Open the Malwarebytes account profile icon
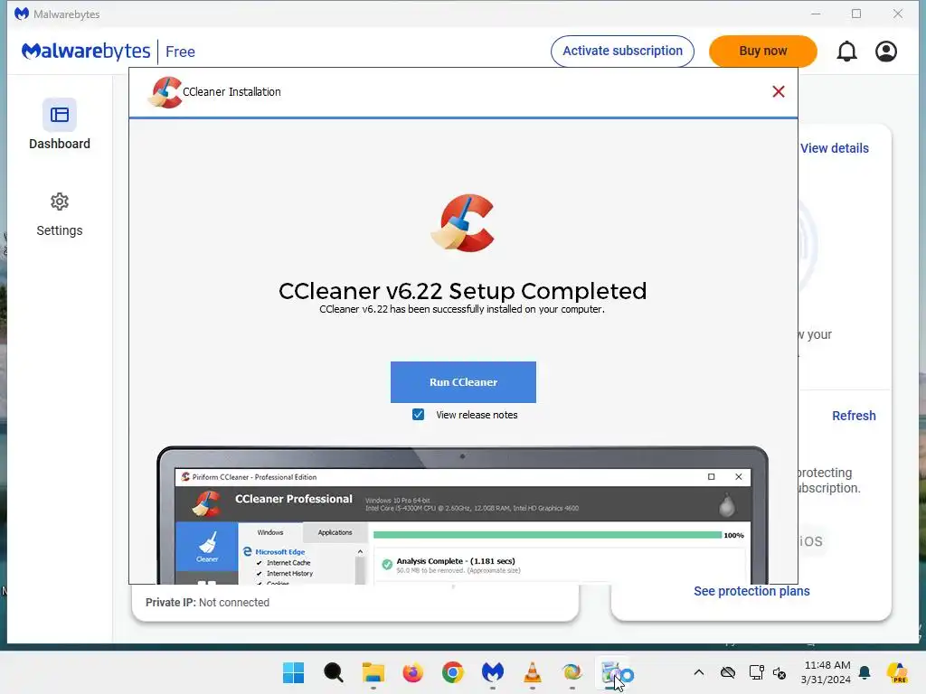The width and height of the screenshot is (926, 694). (886, 52)
